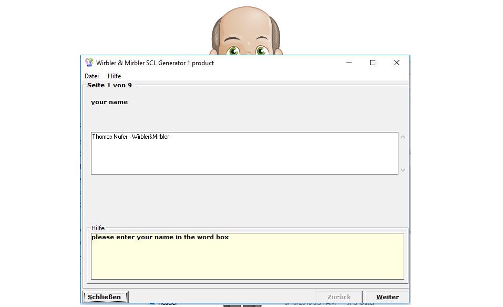Click the cartoon character's right green eye
This screenshot has height=307, width=503.
tap(261, 51)
